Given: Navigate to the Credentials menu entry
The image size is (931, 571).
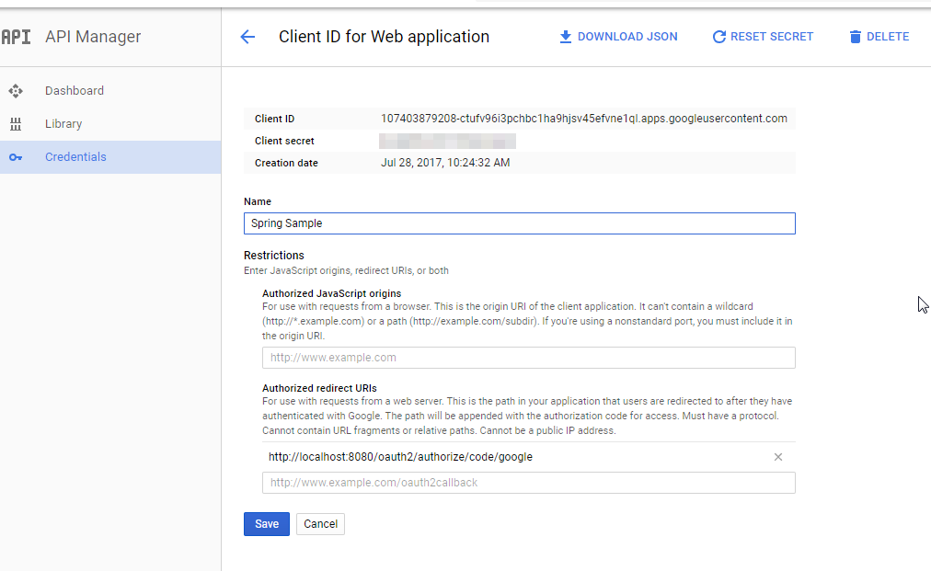Looking at the screenshot, I should 75,156.
